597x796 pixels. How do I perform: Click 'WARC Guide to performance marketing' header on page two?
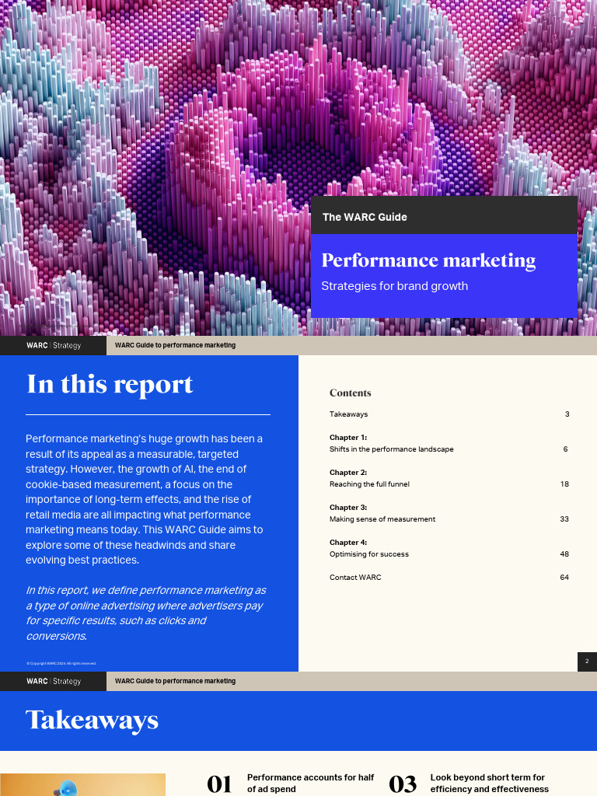pyautogui.click(x=175, y=345)
